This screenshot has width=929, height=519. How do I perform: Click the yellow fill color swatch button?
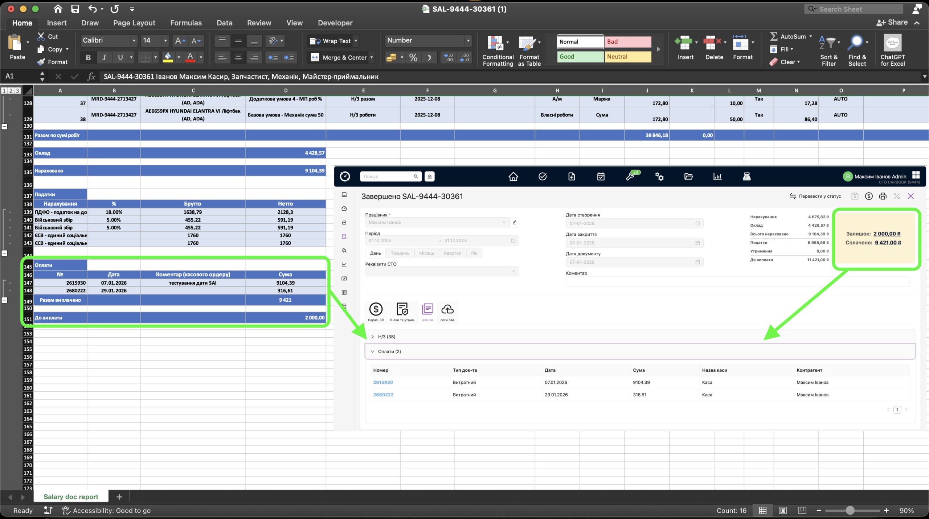168,57
